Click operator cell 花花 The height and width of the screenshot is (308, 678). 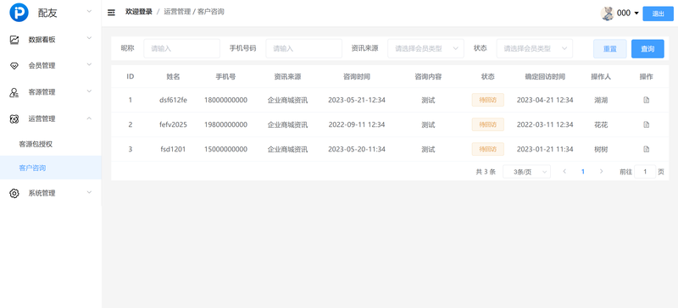point(601,125)
